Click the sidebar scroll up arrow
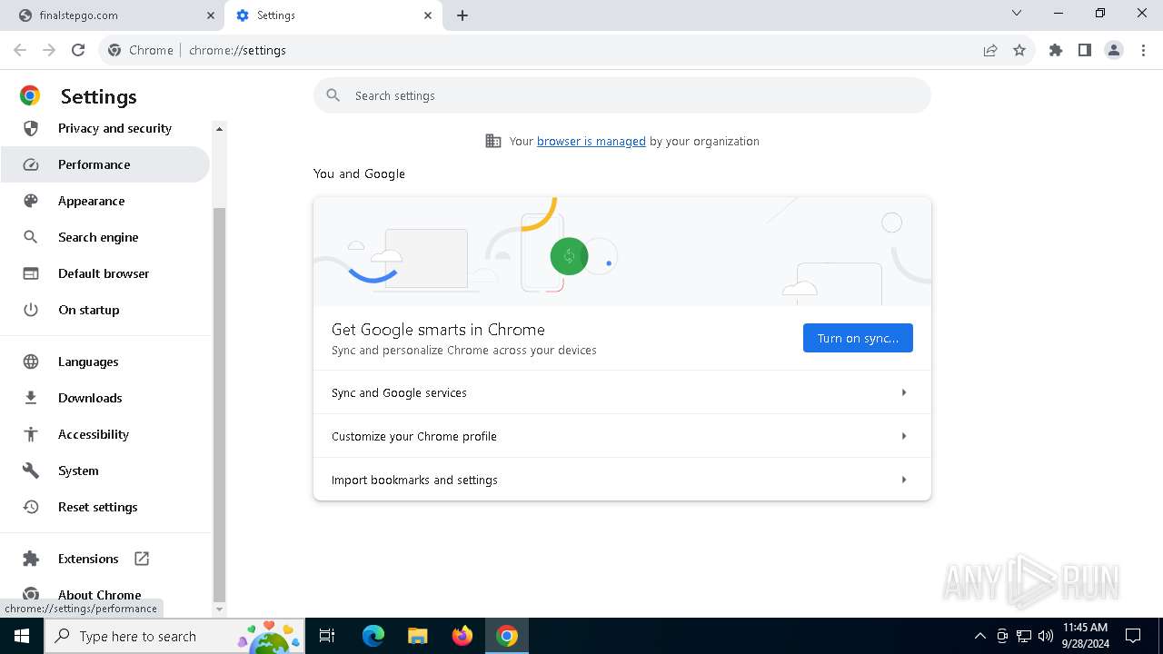1163x654 pixels. click(x=219, y=129)
